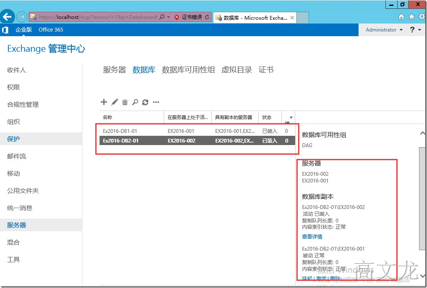The width and height of the screenshot is (427, 288).
Task: Open a new blank browser tab
Action: coord(303,18)
